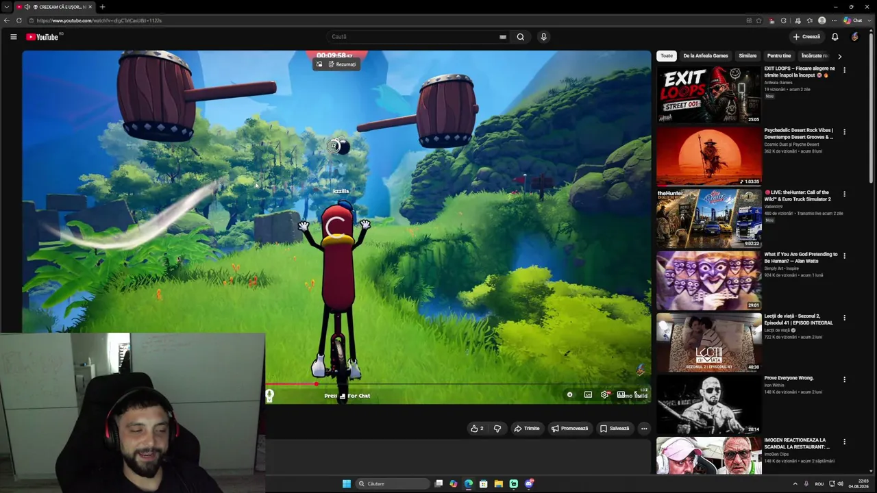Image resolution: width=877 pixels, height=493 pixels.
Task: Open more actions menu below video
Action: (644, 429)
